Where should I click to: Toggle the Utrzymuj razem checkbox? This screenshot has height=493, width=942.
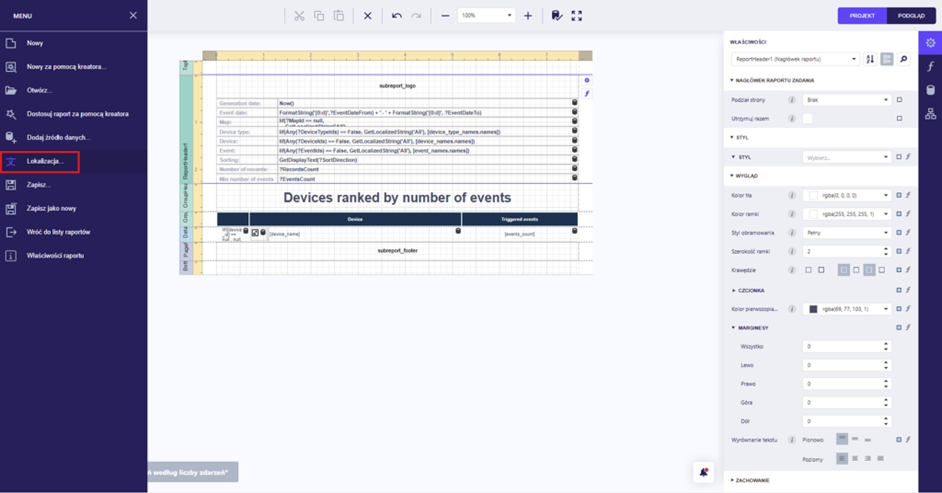808,119
